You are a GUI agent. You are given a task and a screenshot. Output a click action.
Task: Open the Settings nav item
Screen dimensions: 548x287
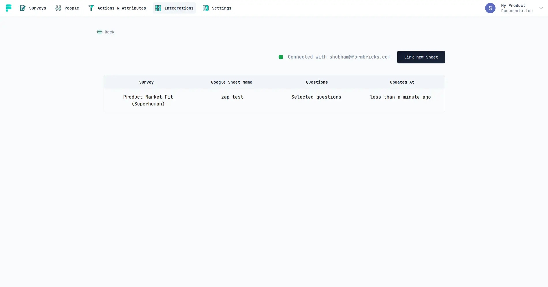pos(217,8)
